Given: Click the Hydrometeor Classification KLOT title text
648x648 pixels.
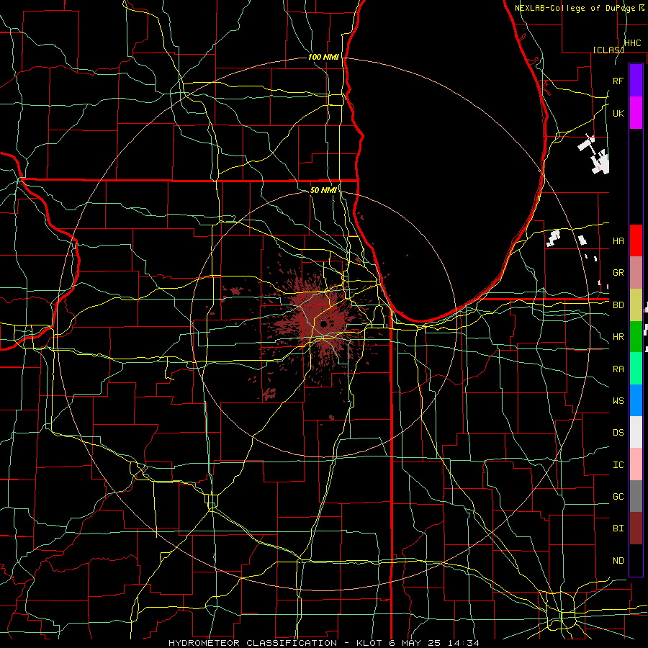Looking at the screenshot, I should [x=324, y=643].
